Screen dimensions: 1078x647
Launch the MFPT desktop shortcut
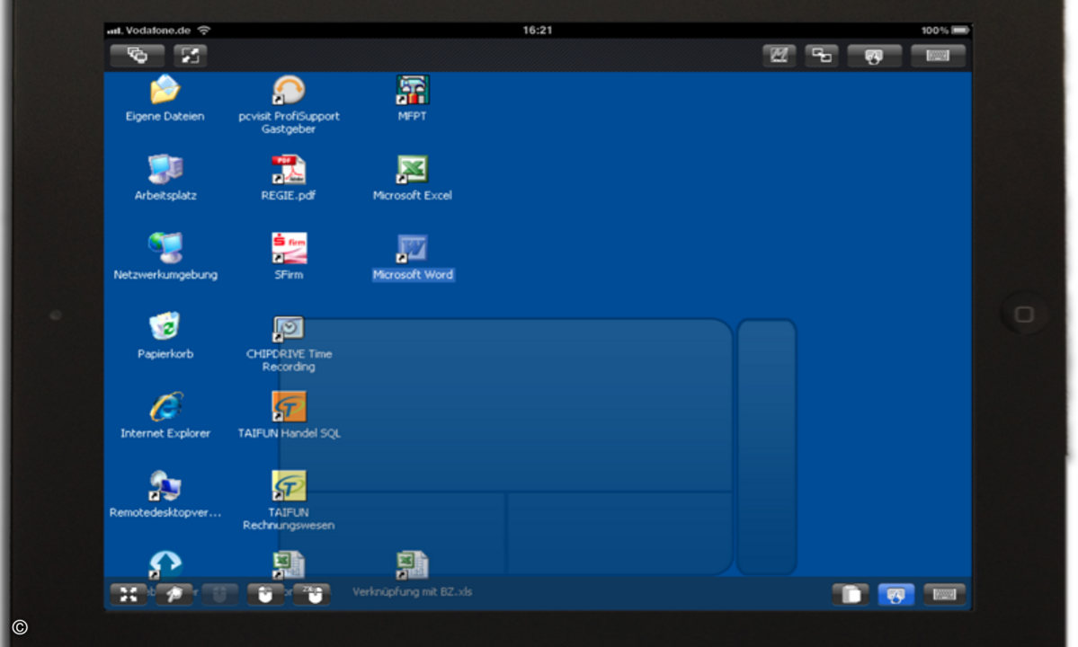413,90
